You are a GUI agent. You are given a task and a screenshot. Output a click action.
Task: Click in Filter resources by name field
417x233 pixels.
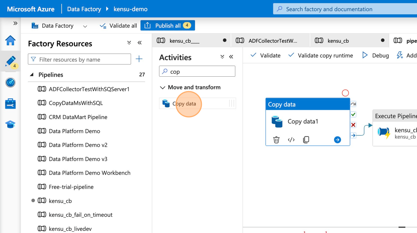tap(79, 59)
